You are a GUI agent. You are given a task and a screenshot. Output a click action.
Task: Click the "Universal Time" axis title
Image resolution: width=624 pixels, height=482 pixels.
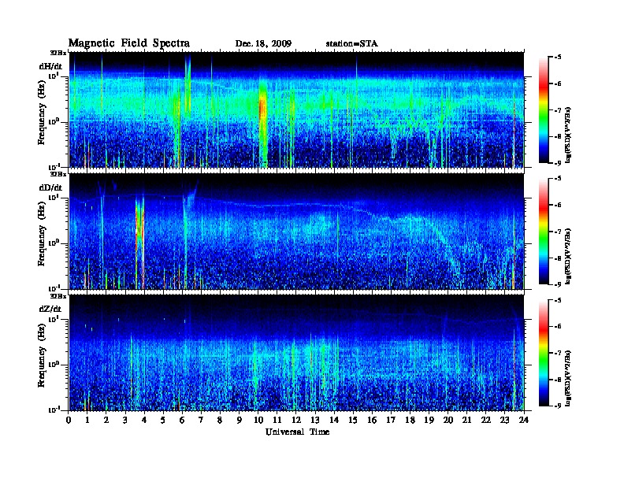pos(297,432)
